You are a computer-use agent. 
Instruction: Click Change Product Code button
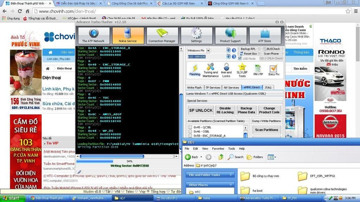(x=269, y=110)
